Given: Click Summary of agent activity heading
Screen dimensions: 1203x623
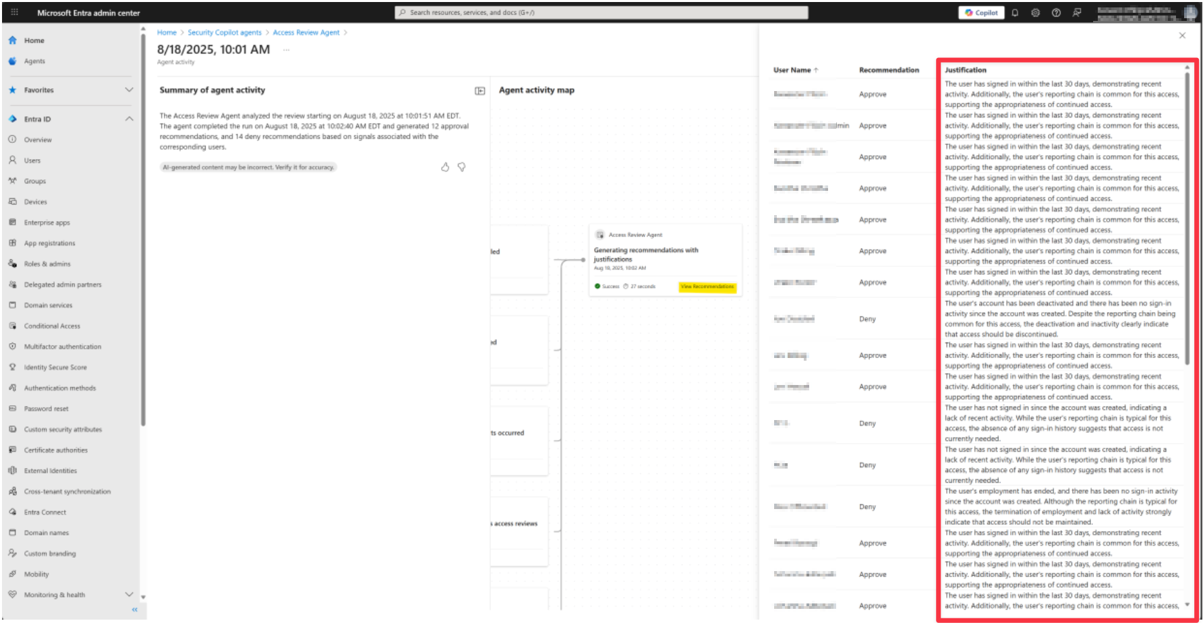Looking at the screenshot, I should pyautogui.click(x=212, y=90).
